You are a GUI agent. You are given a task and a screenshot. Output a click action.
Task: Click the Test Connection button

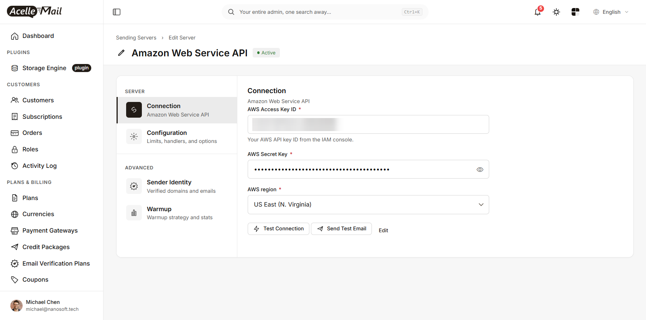pyautogui.click(x=278, y=229)
